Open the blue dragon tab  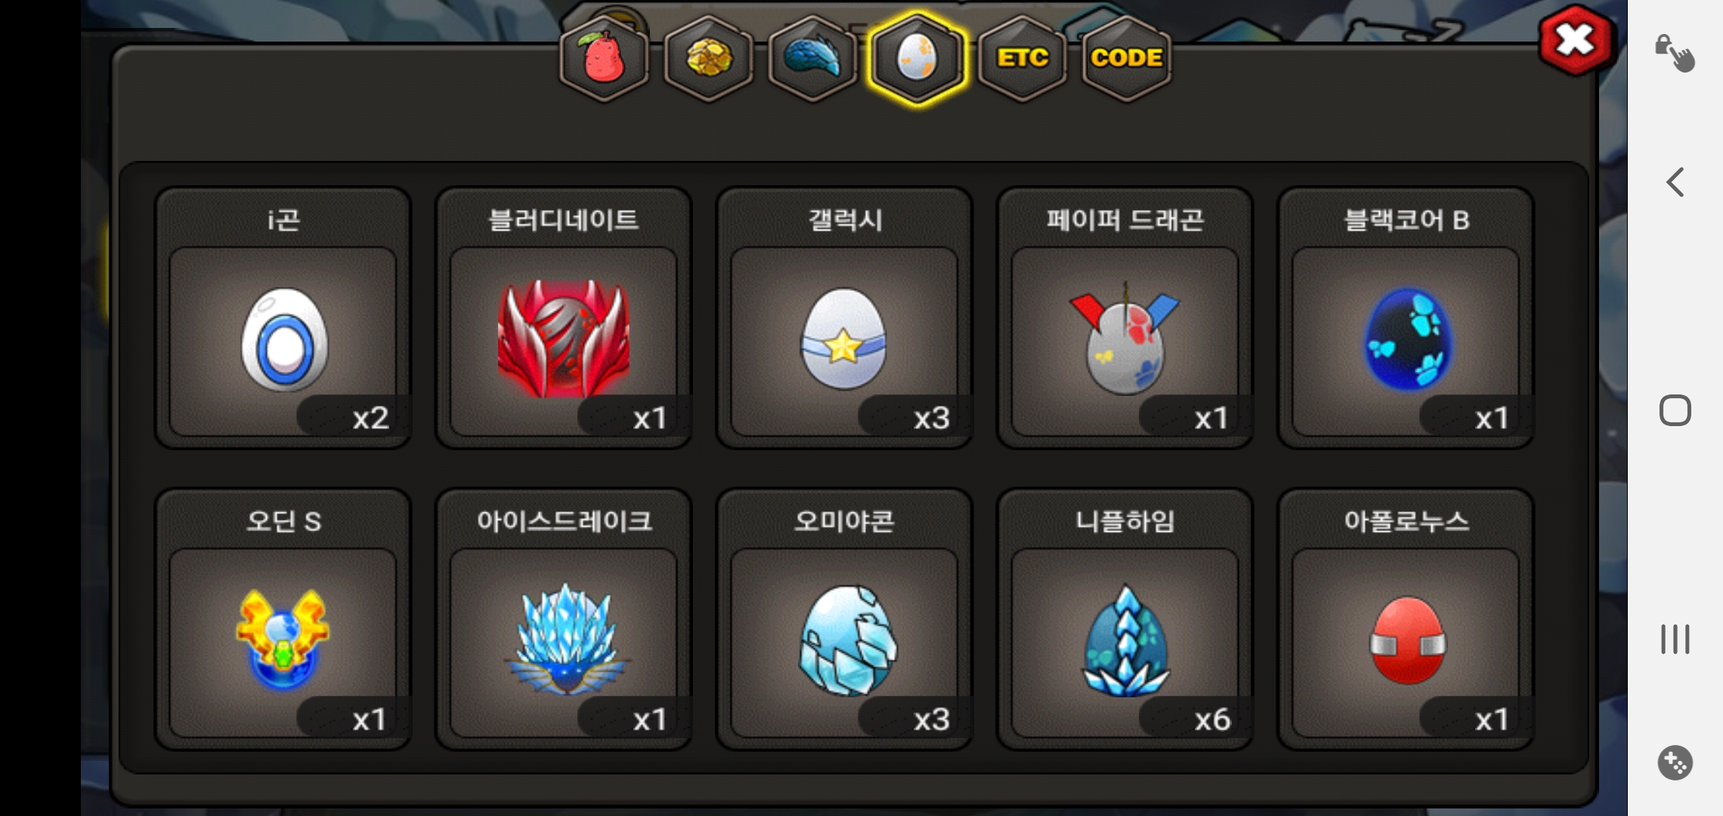[812, 59]
